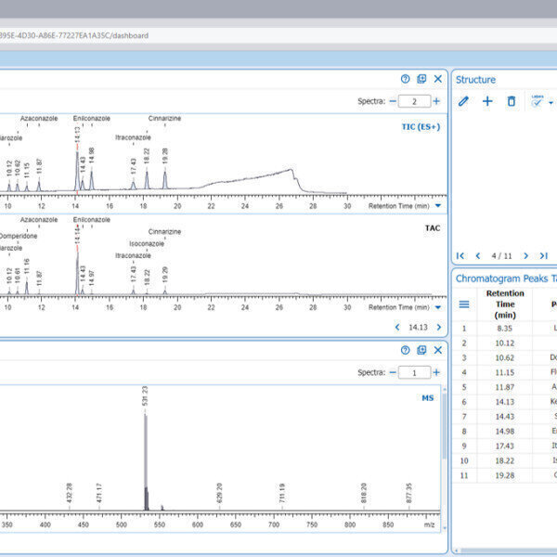557x557 pixels.
Task: Pop out the chromatogram panel in a new window
Action: (x=421, y=79)
